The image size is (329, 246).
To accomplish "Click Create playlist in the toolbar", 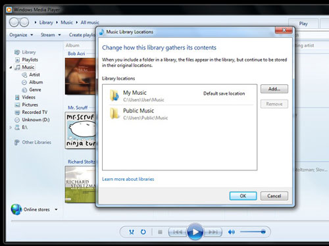I will [x=82, y=35].
